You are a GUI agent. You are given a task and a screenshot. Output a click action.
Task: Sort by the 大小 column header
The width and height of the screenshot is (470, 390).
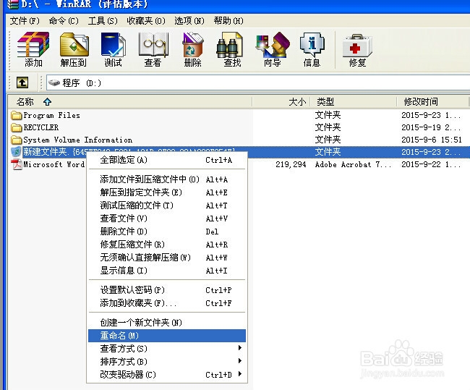pyautogui.click(x=281, y=102)
